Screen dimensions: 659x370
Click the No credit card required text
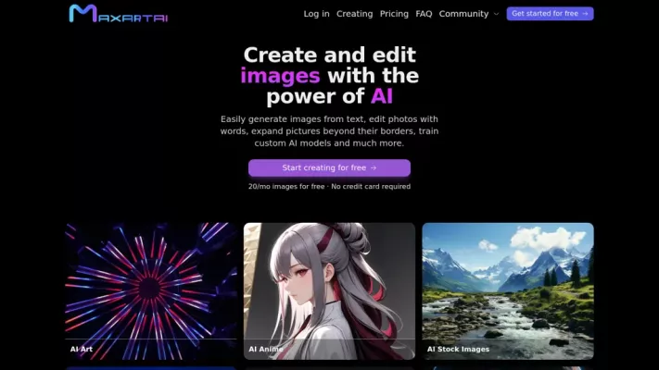point(371,187)
